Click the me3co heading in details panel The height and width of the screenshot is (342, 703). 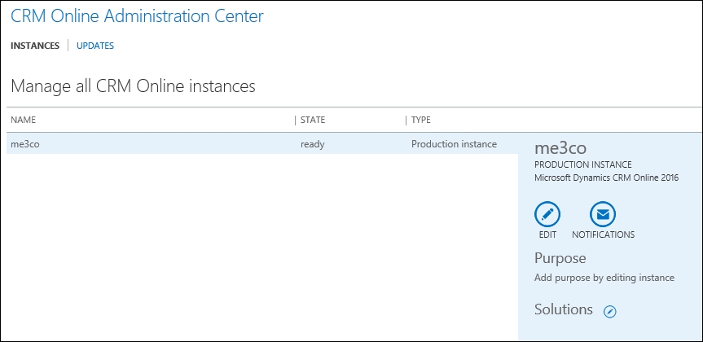(560, 148)
